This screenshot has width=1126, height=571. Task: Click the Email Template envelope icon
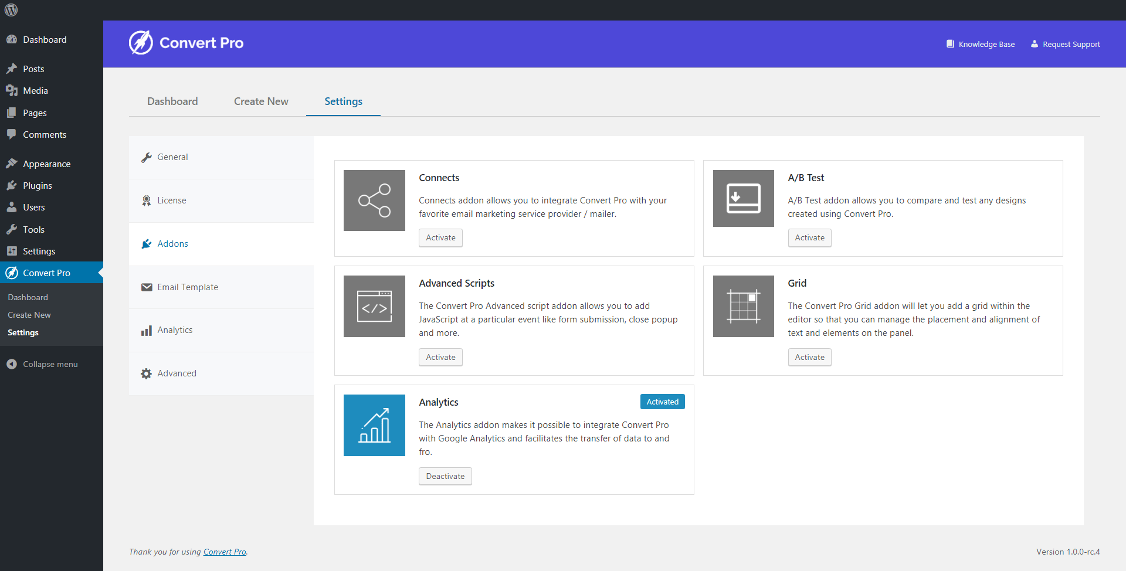pyautogui.click(x=147, y=287)
